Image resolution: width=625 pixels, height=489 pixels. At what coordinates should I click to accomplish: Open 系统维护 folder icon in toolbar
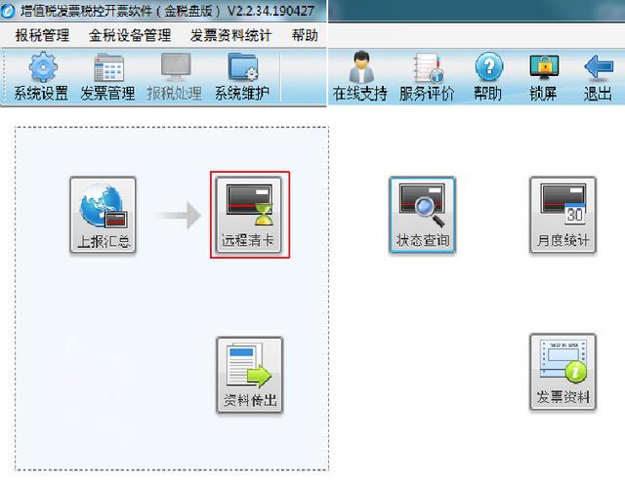click(242, 76)
